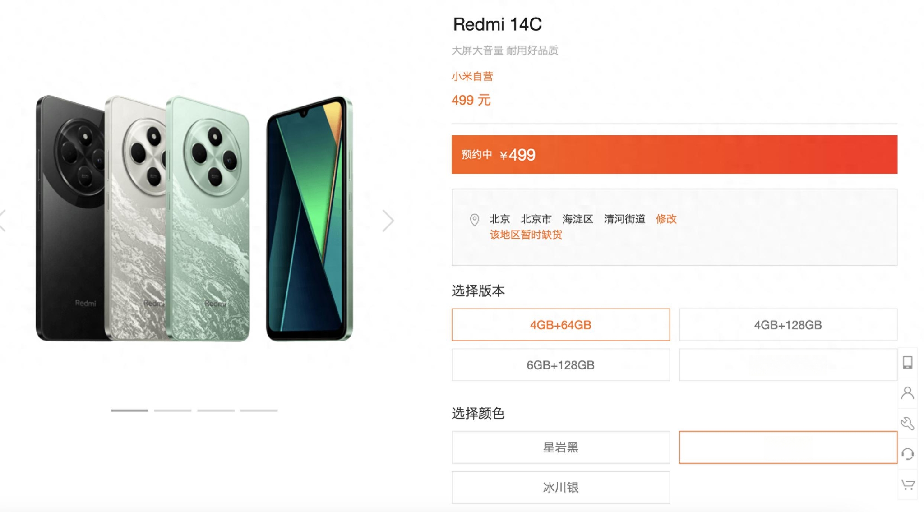
Task: Select the highlighted blank color option box
Action: click(x=788, y=447)
